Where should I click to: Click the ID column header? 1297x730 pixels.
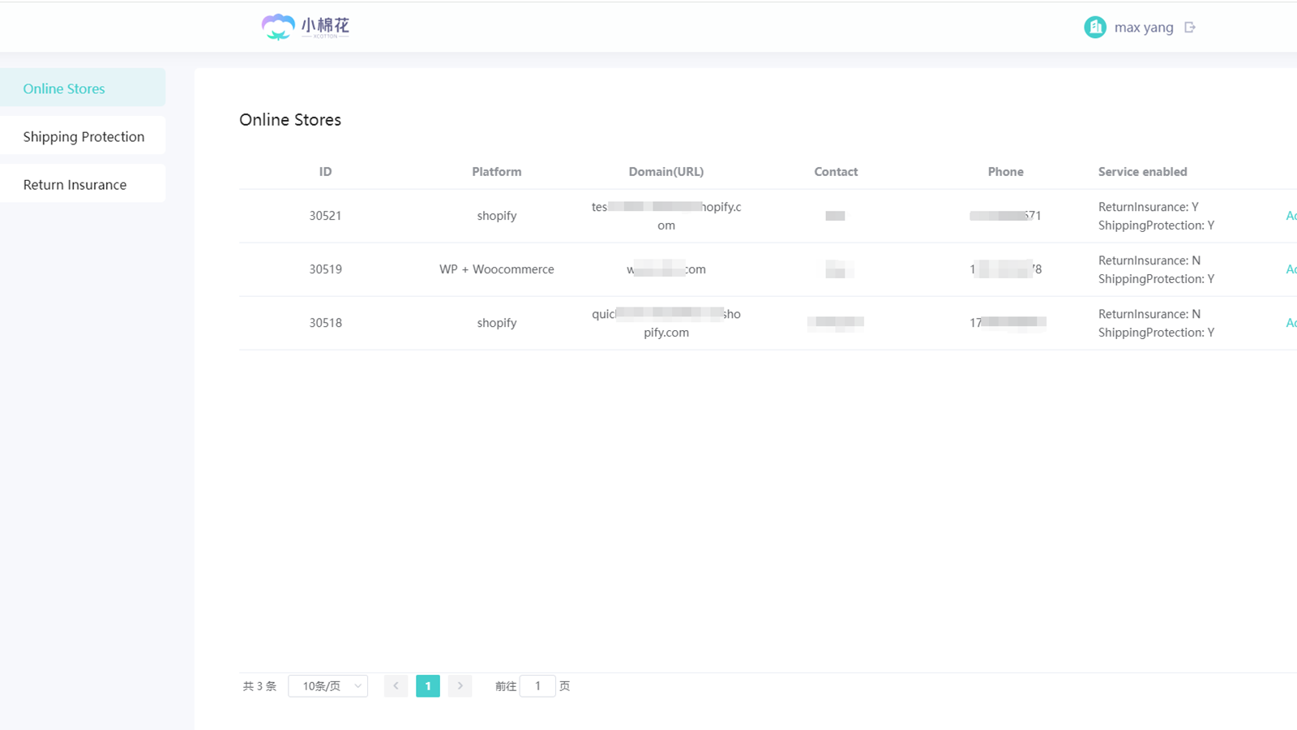(x=325, y=172)
